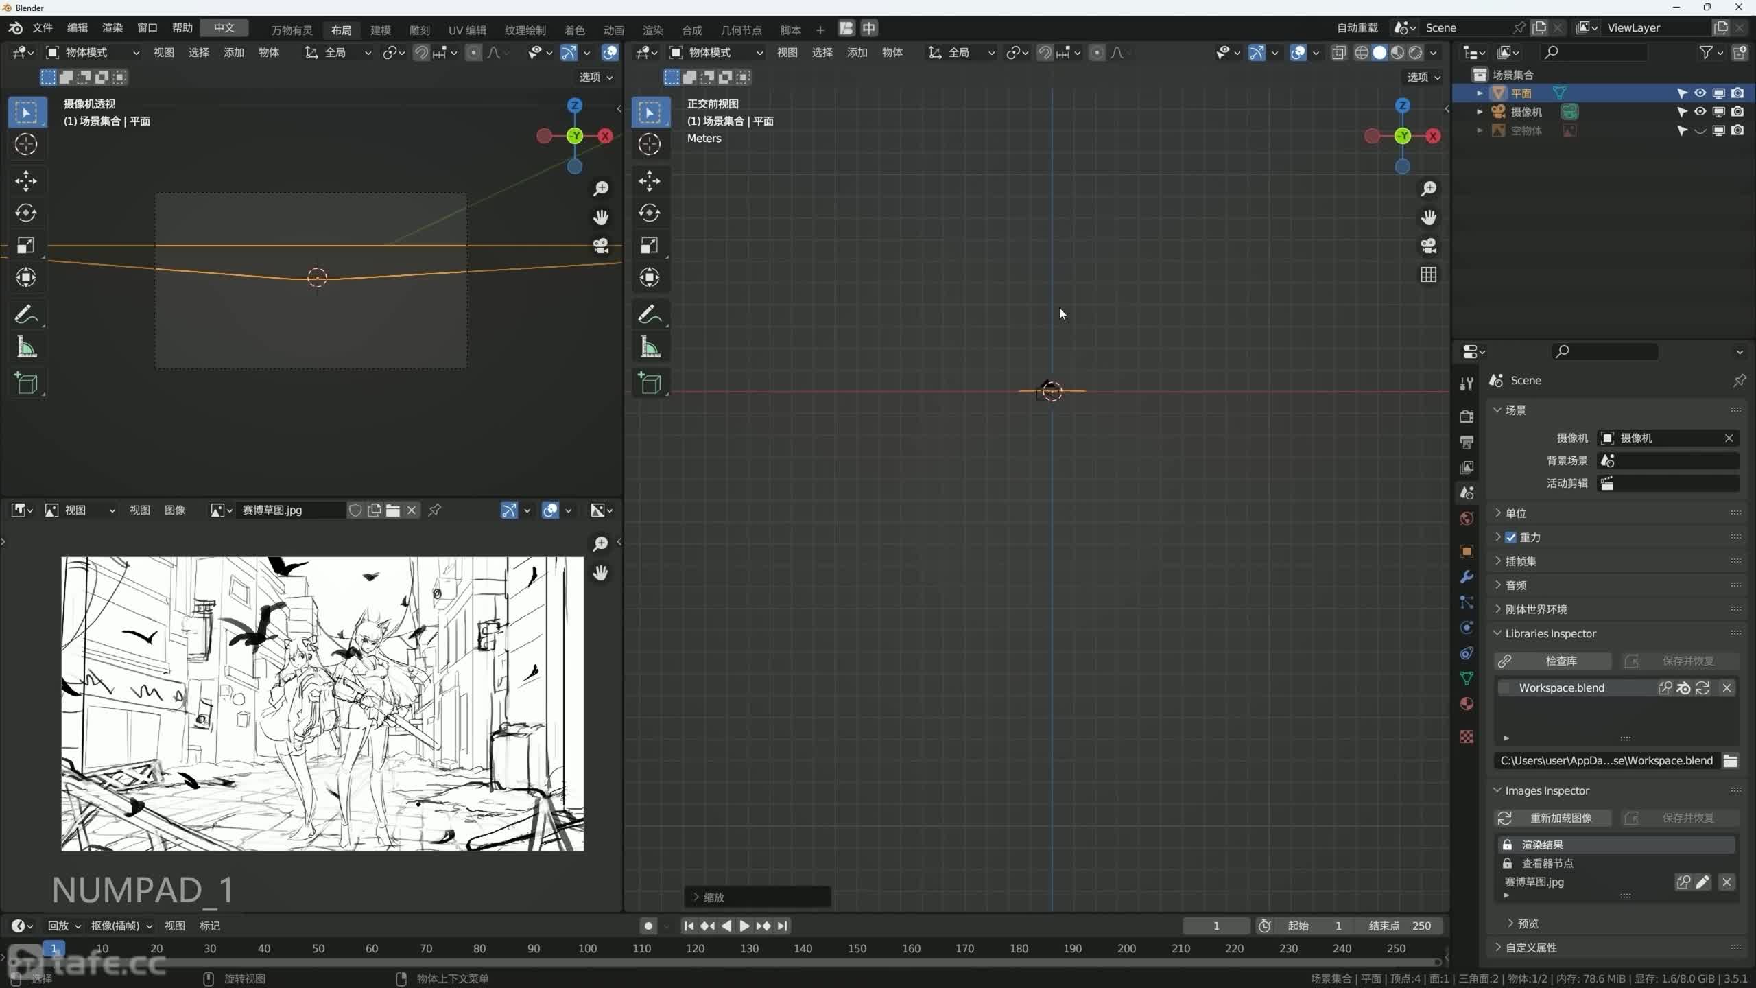Switch to the 几何节点 workspace tab
This screenshot has width=1756, height=988.
coord(741,30)
